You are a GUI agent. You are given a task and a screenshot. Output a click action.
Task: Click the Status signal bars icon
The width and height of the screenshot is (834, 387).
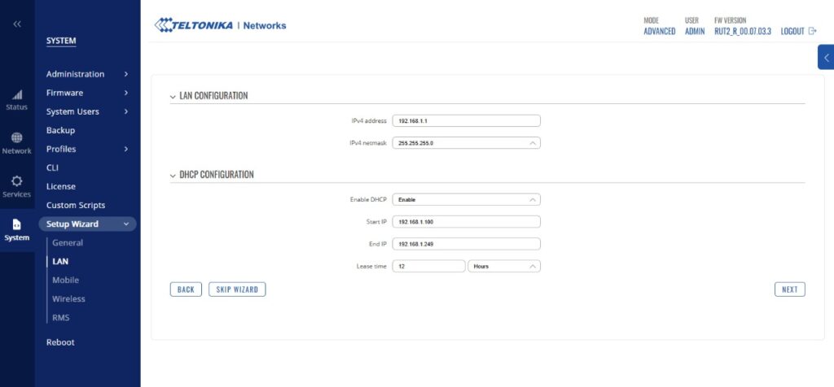(x=17, y=95)
